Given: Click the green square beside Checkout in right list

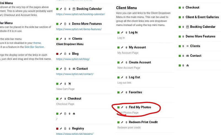Looking at the screenshot, I should (x=180, y=8).
